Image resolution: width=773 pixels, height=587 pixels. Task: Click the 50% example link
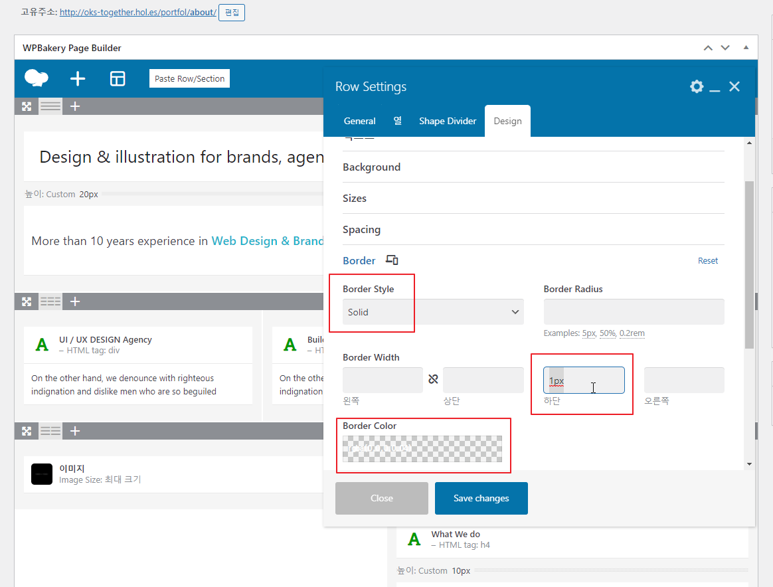608,333
